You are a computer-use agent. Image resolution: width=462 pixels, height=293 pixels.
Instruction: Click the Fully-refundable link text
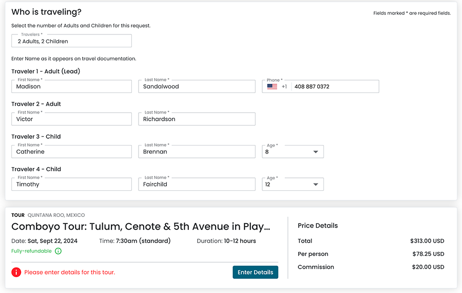tap(31, 251)
